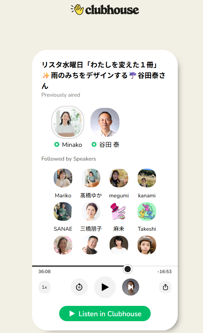The width and height of the screenshot is (203, 333).
Task: Change the 1x playback speed
Action: coord(45,287)
